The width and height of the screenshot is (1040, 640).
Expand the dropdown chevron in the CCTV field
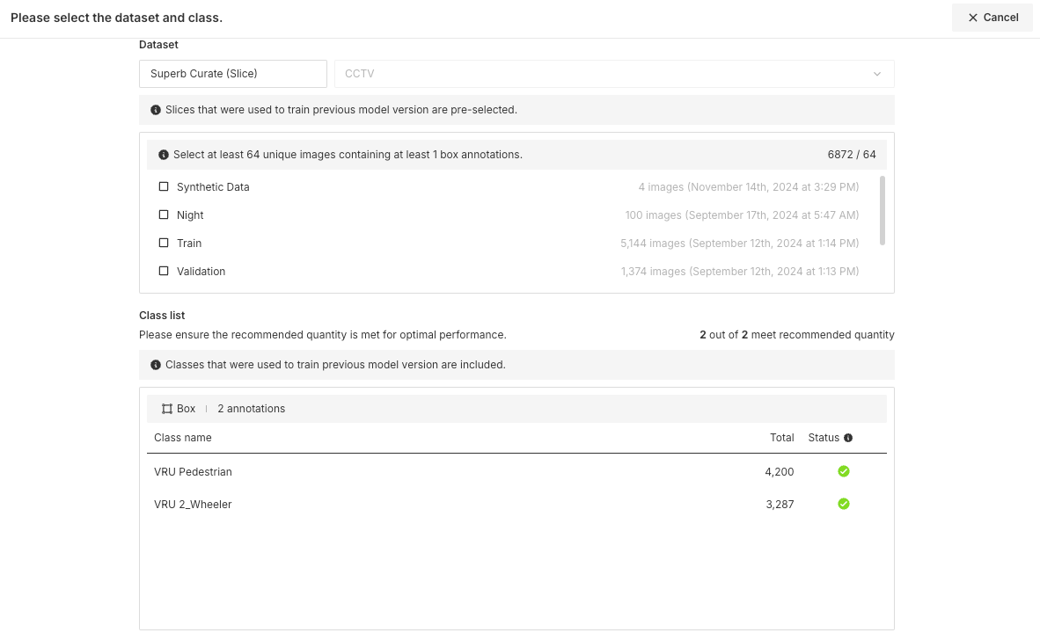coord(877,74)
